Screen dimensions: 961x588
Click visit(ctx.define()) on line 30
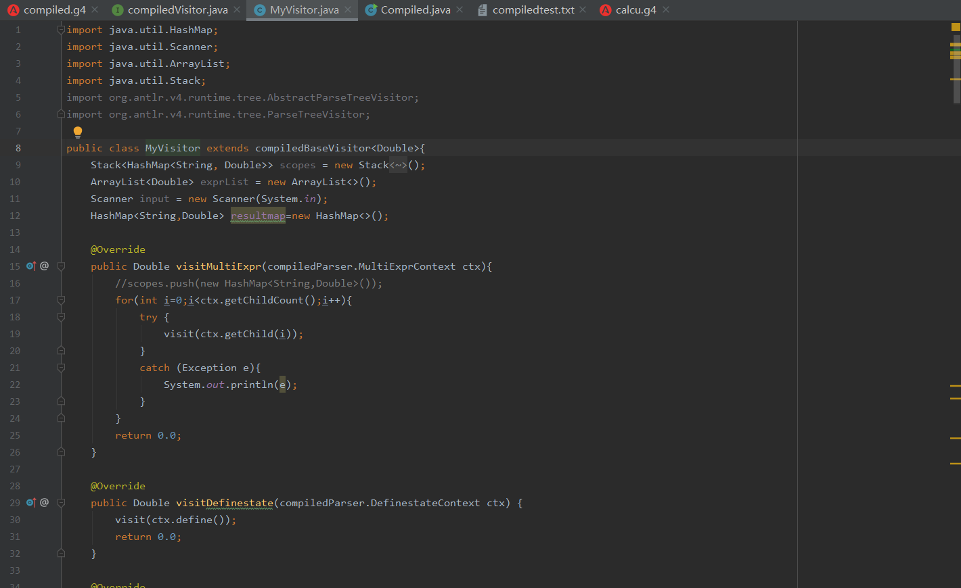point(176,520)
